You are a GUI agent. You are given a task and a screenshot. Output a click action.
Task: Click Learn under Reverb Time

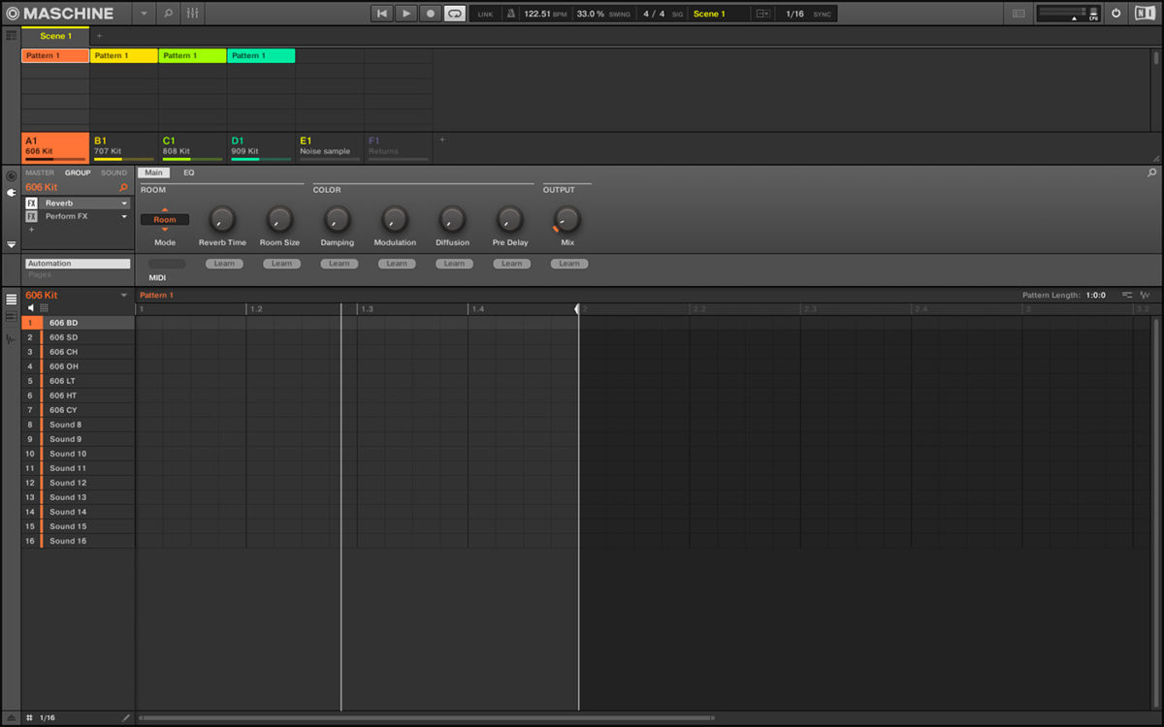click(x=224, y=264)
